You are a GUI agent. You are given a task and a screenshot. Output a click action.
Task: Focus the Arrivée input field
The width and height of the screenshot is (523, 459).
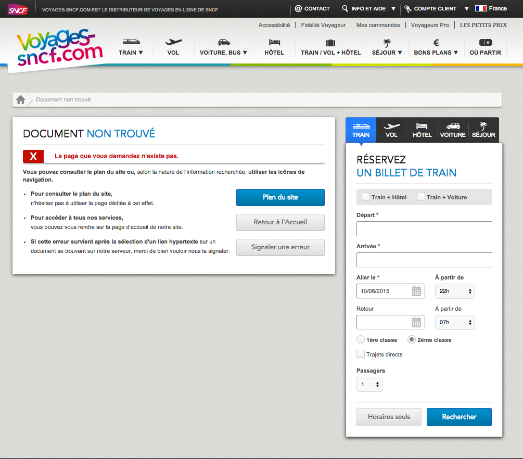tap(424, 260)
